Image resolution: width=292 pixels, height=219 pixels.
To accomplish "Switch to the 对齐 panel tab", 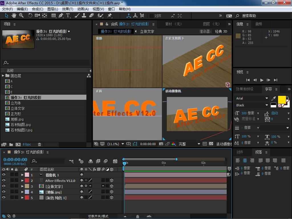I will click(x=240, y=152).
